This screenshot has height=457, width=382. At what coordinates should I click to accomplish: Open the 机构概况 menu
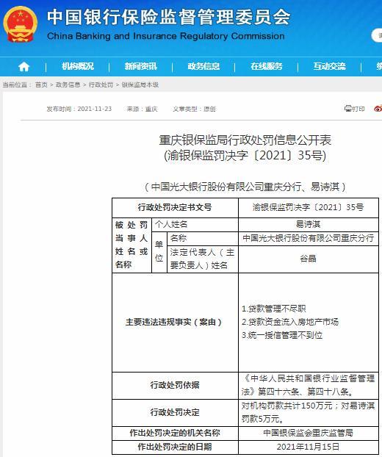click(78, 66)
